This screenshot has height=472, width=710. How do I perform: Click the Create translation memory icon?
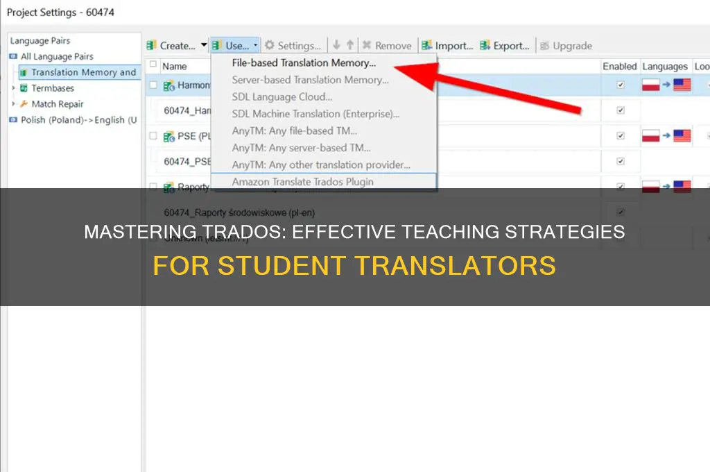[151, 45]
